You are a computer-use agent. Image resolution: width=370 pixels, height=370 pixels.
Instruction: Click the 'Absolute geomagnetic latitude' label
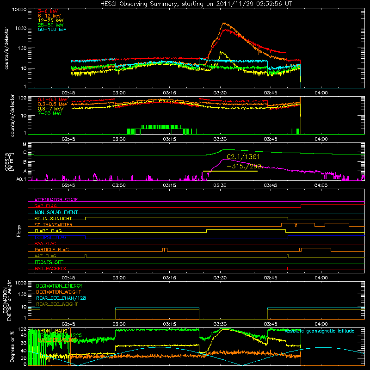[x=320, y=331]
